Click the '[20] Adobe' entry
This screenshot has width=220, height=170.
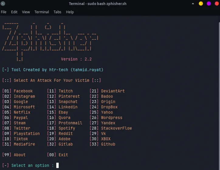(59, 139)
